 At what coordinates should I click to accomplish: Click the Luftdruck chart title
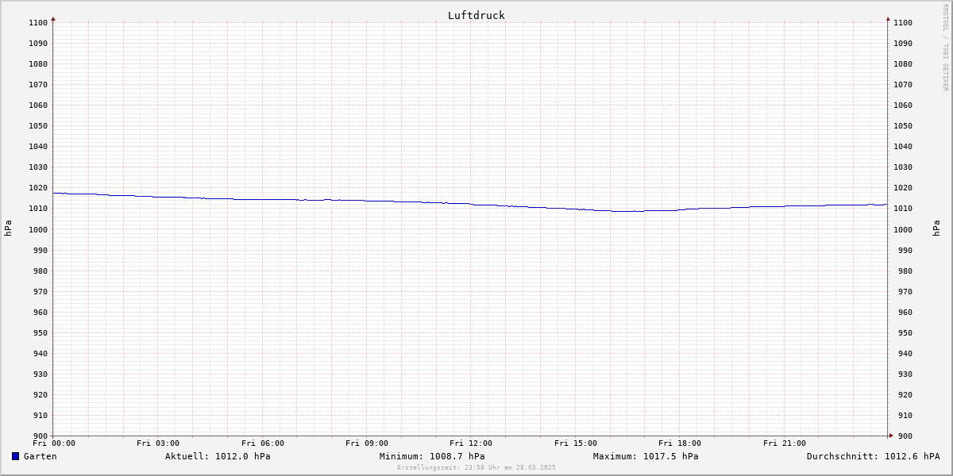[476, 15]
